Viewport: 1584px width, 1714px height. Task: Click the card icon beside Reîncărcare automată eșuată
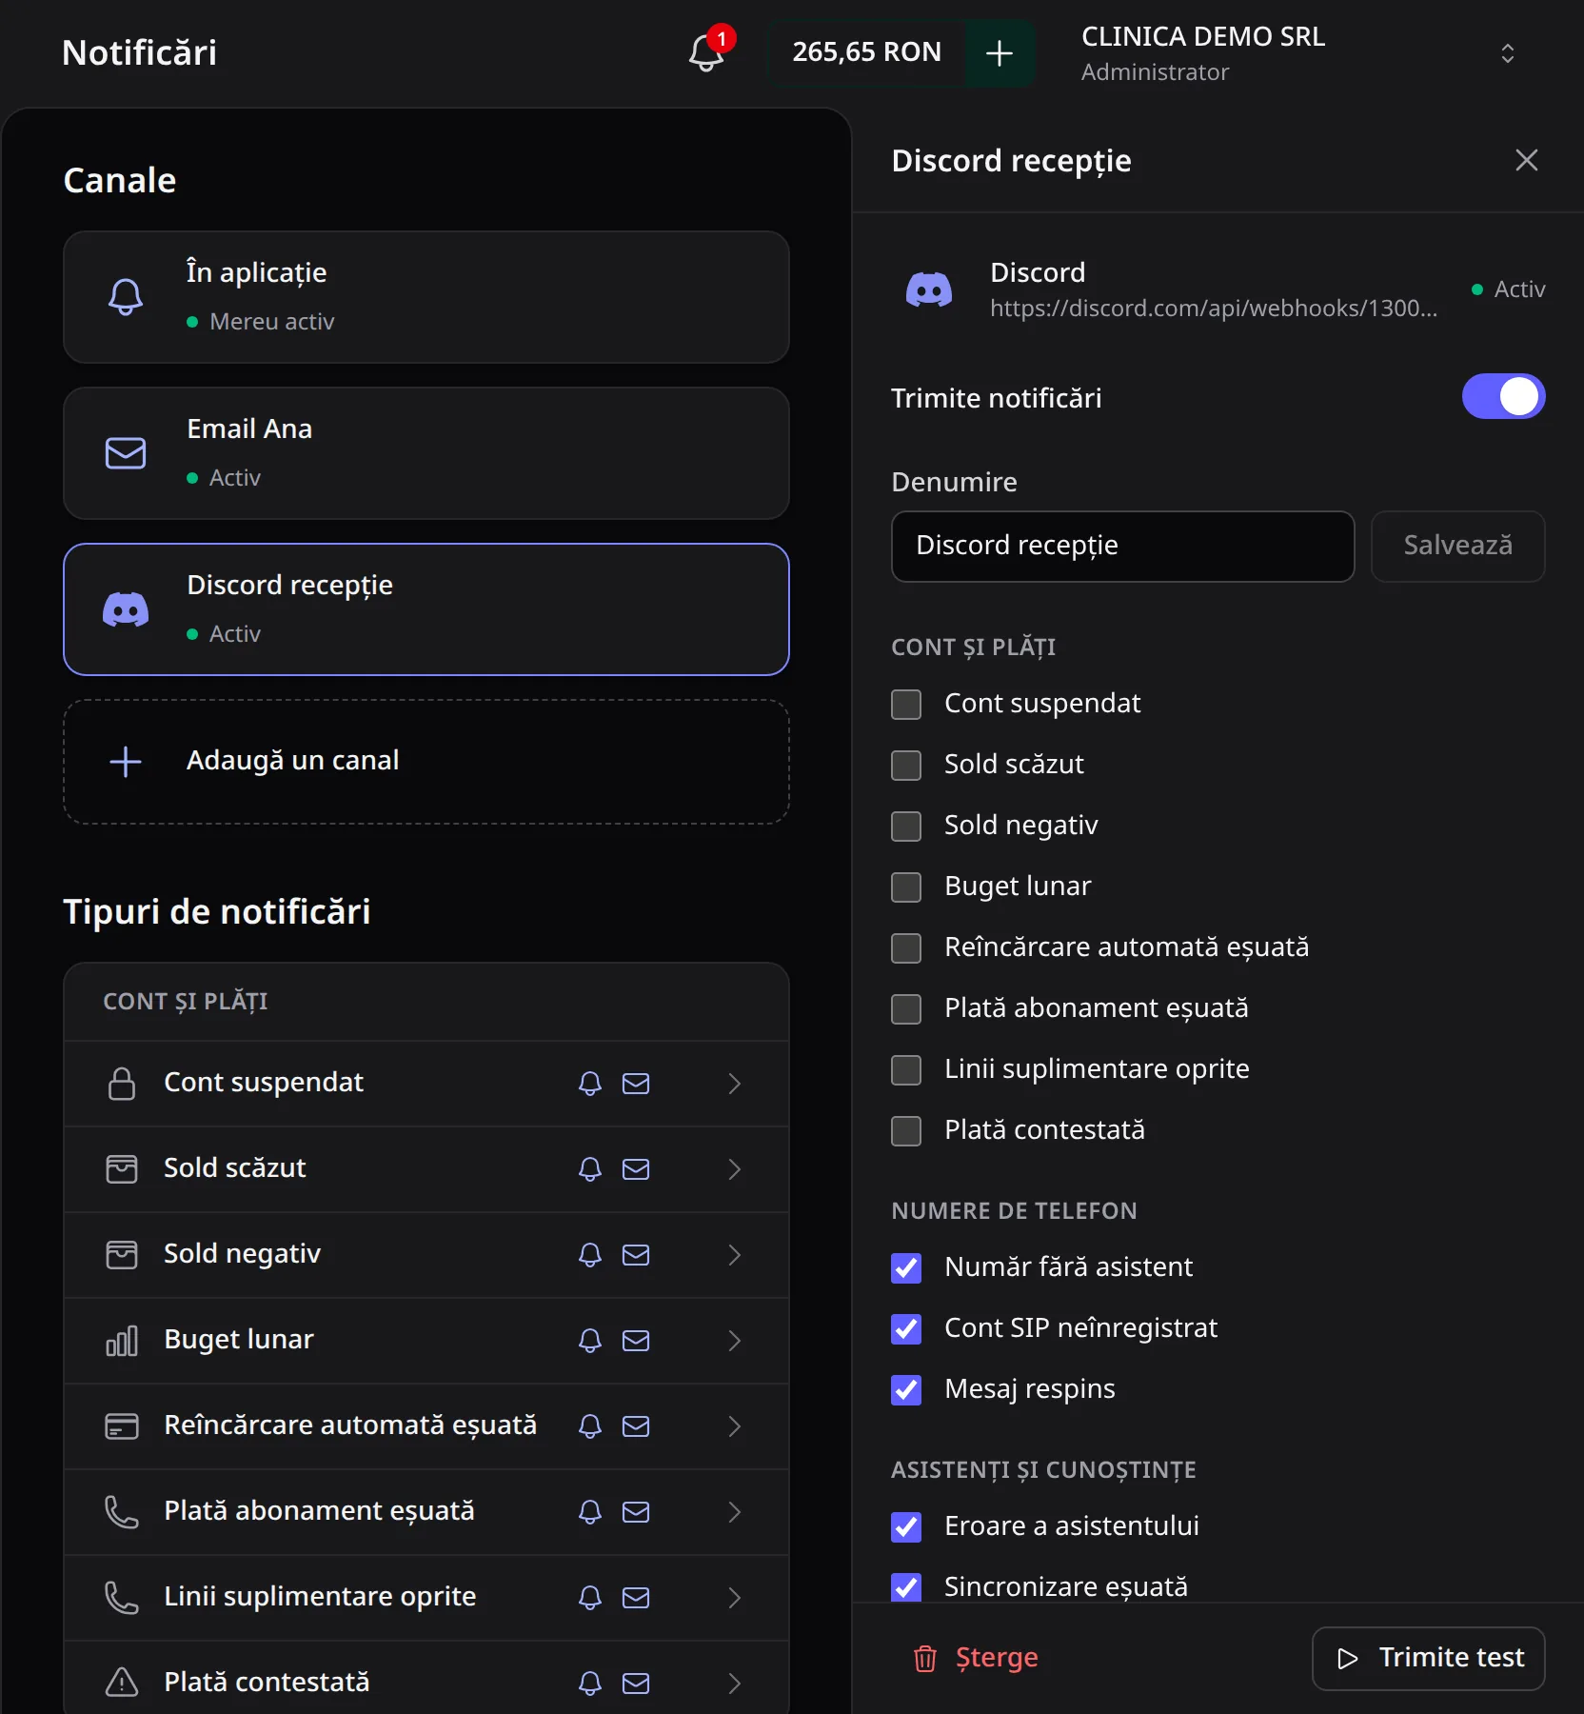[122, 1426]
